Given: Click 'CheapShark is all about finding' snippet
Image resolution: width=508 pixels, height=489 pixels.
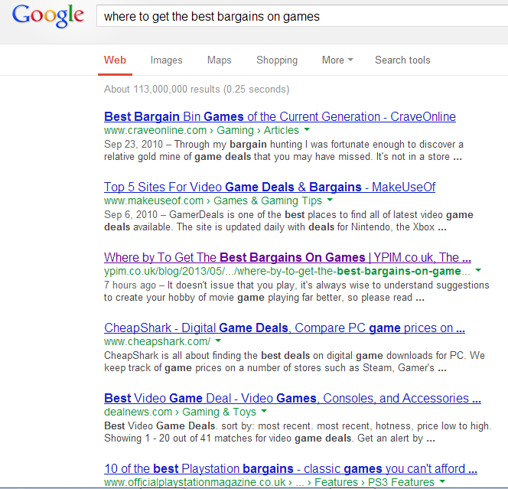Looking at the screenshot, I should pyautogui.click(x=181, y=356).
